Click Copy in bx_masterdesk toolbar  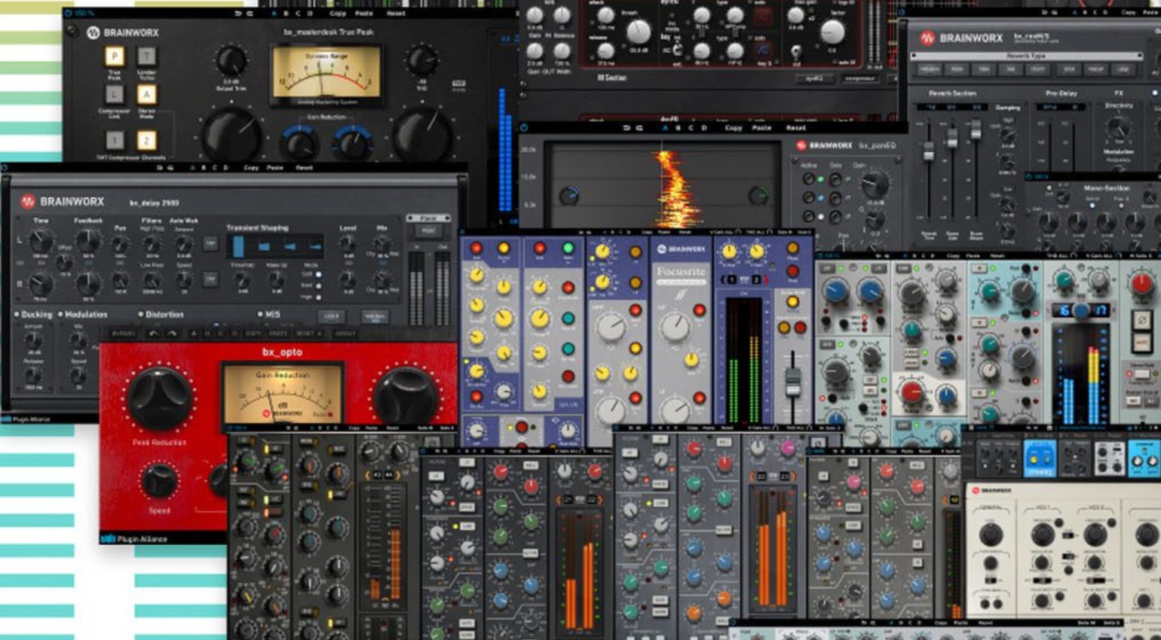point(338,14)
